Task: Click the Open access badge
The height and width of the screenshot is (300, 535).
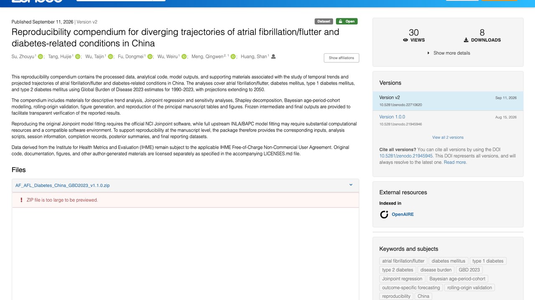Action: pyautogui.click(x=346, y=21)
